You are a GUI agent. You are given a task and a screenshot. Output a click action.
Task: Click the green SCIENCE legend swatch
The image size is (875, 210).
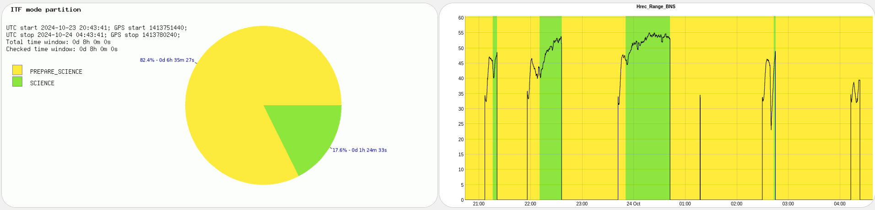[17, 82]
